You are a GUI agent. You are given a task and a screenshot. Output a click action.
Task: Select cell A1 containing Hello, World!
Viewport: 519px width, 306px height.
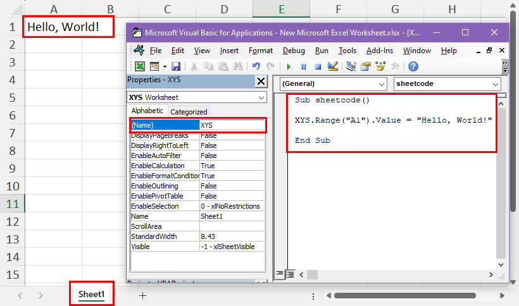pyautogui.click(x=54, y=27)
